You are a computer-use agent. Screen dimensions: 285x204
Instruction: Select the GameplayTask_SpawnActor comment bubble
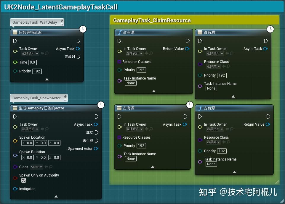click(38, 98)
